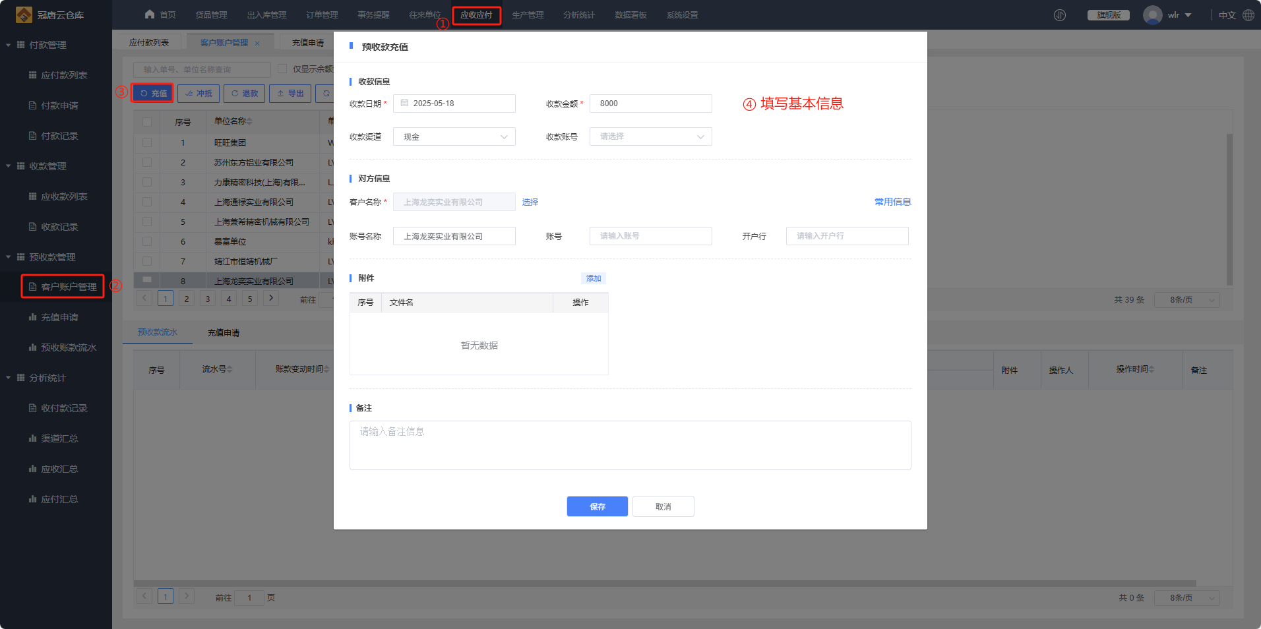Open the 收款账号 dropdown
Screen dimensions: 1261x629
651,136
